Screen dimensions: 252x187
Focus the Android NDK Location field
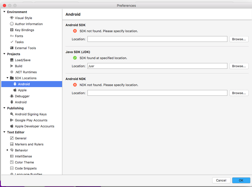(x=157, y=93)
